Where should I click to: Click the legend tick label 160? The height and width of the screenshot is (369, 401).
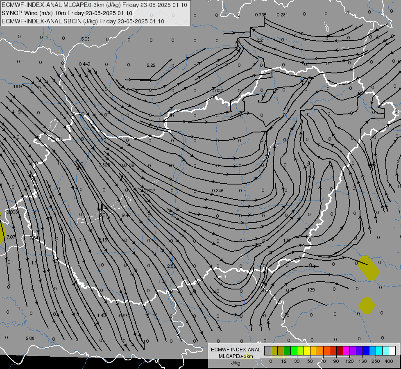(x=362, y=361)
